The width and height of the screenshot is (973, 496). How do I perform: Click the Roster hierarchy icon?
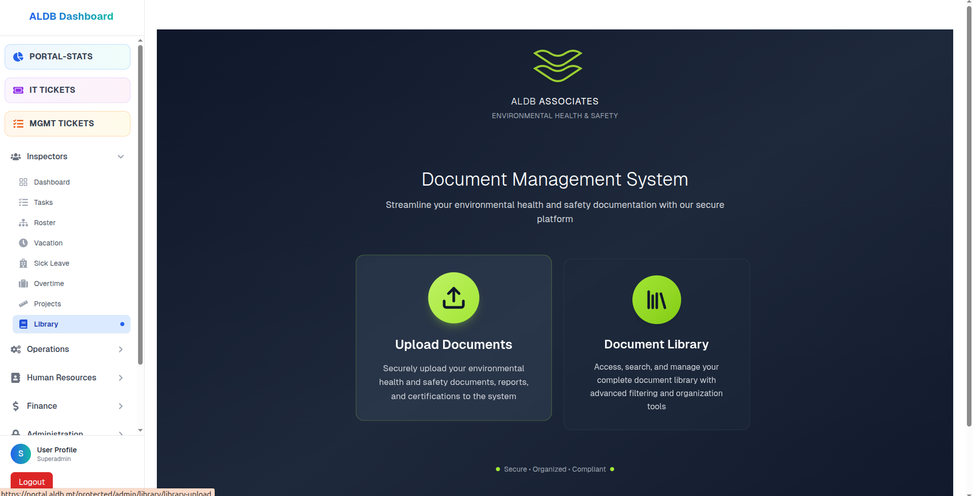[23, 223]
